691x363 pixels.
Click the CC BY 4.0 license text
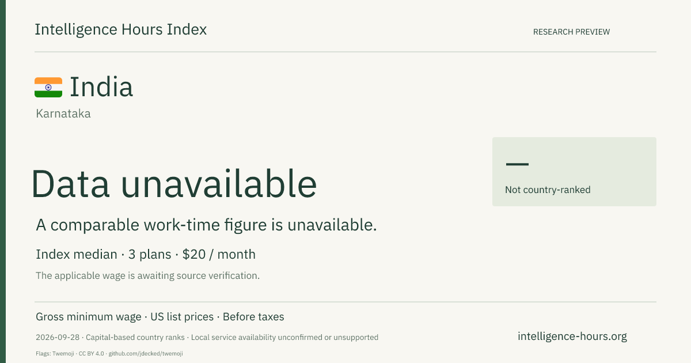pos(92,353)
